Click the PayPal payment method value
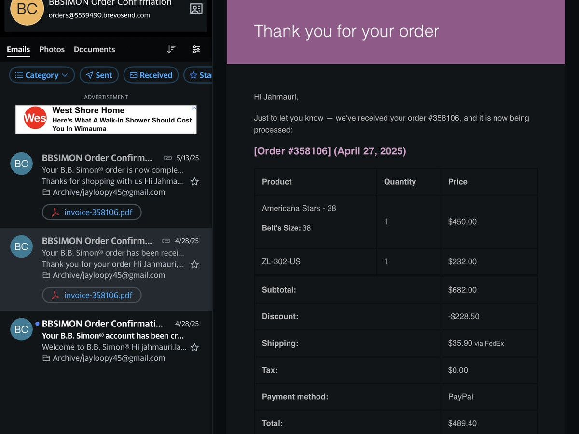The height and width of the screenshot is (434, 579). (461, 397)
